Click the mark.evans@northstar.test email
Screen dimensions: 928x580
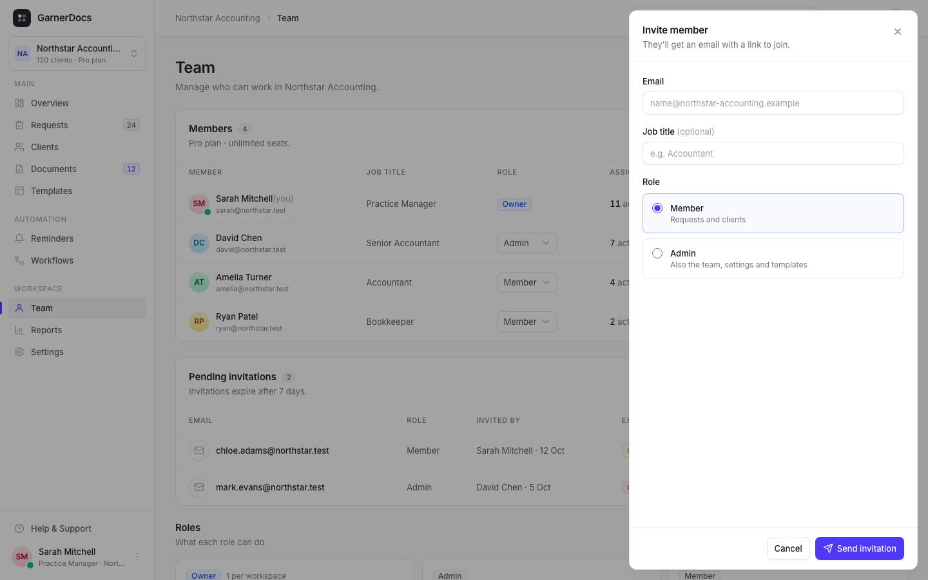(270, 487)
